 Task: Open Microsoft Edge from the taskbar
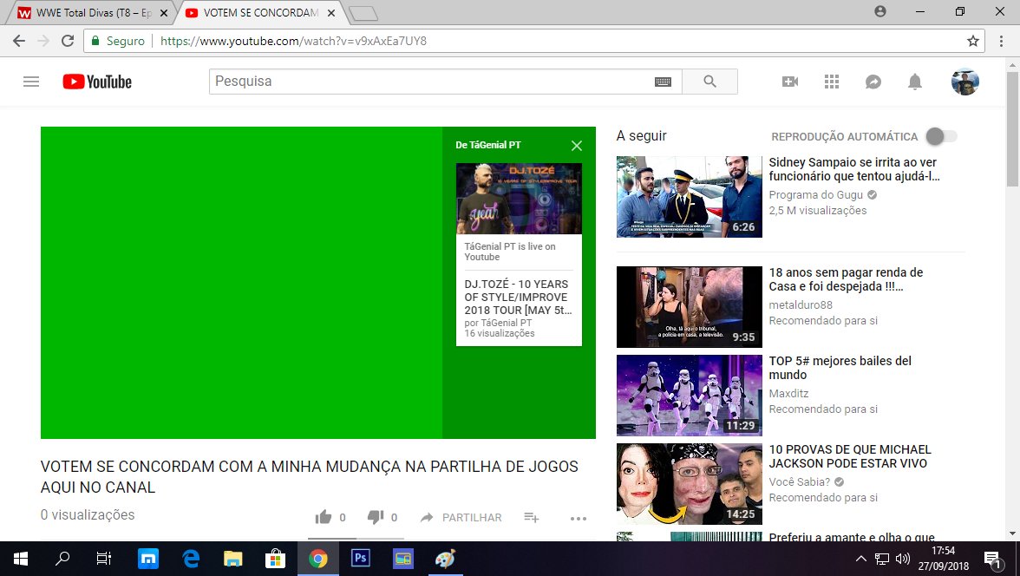pos(191,559)
